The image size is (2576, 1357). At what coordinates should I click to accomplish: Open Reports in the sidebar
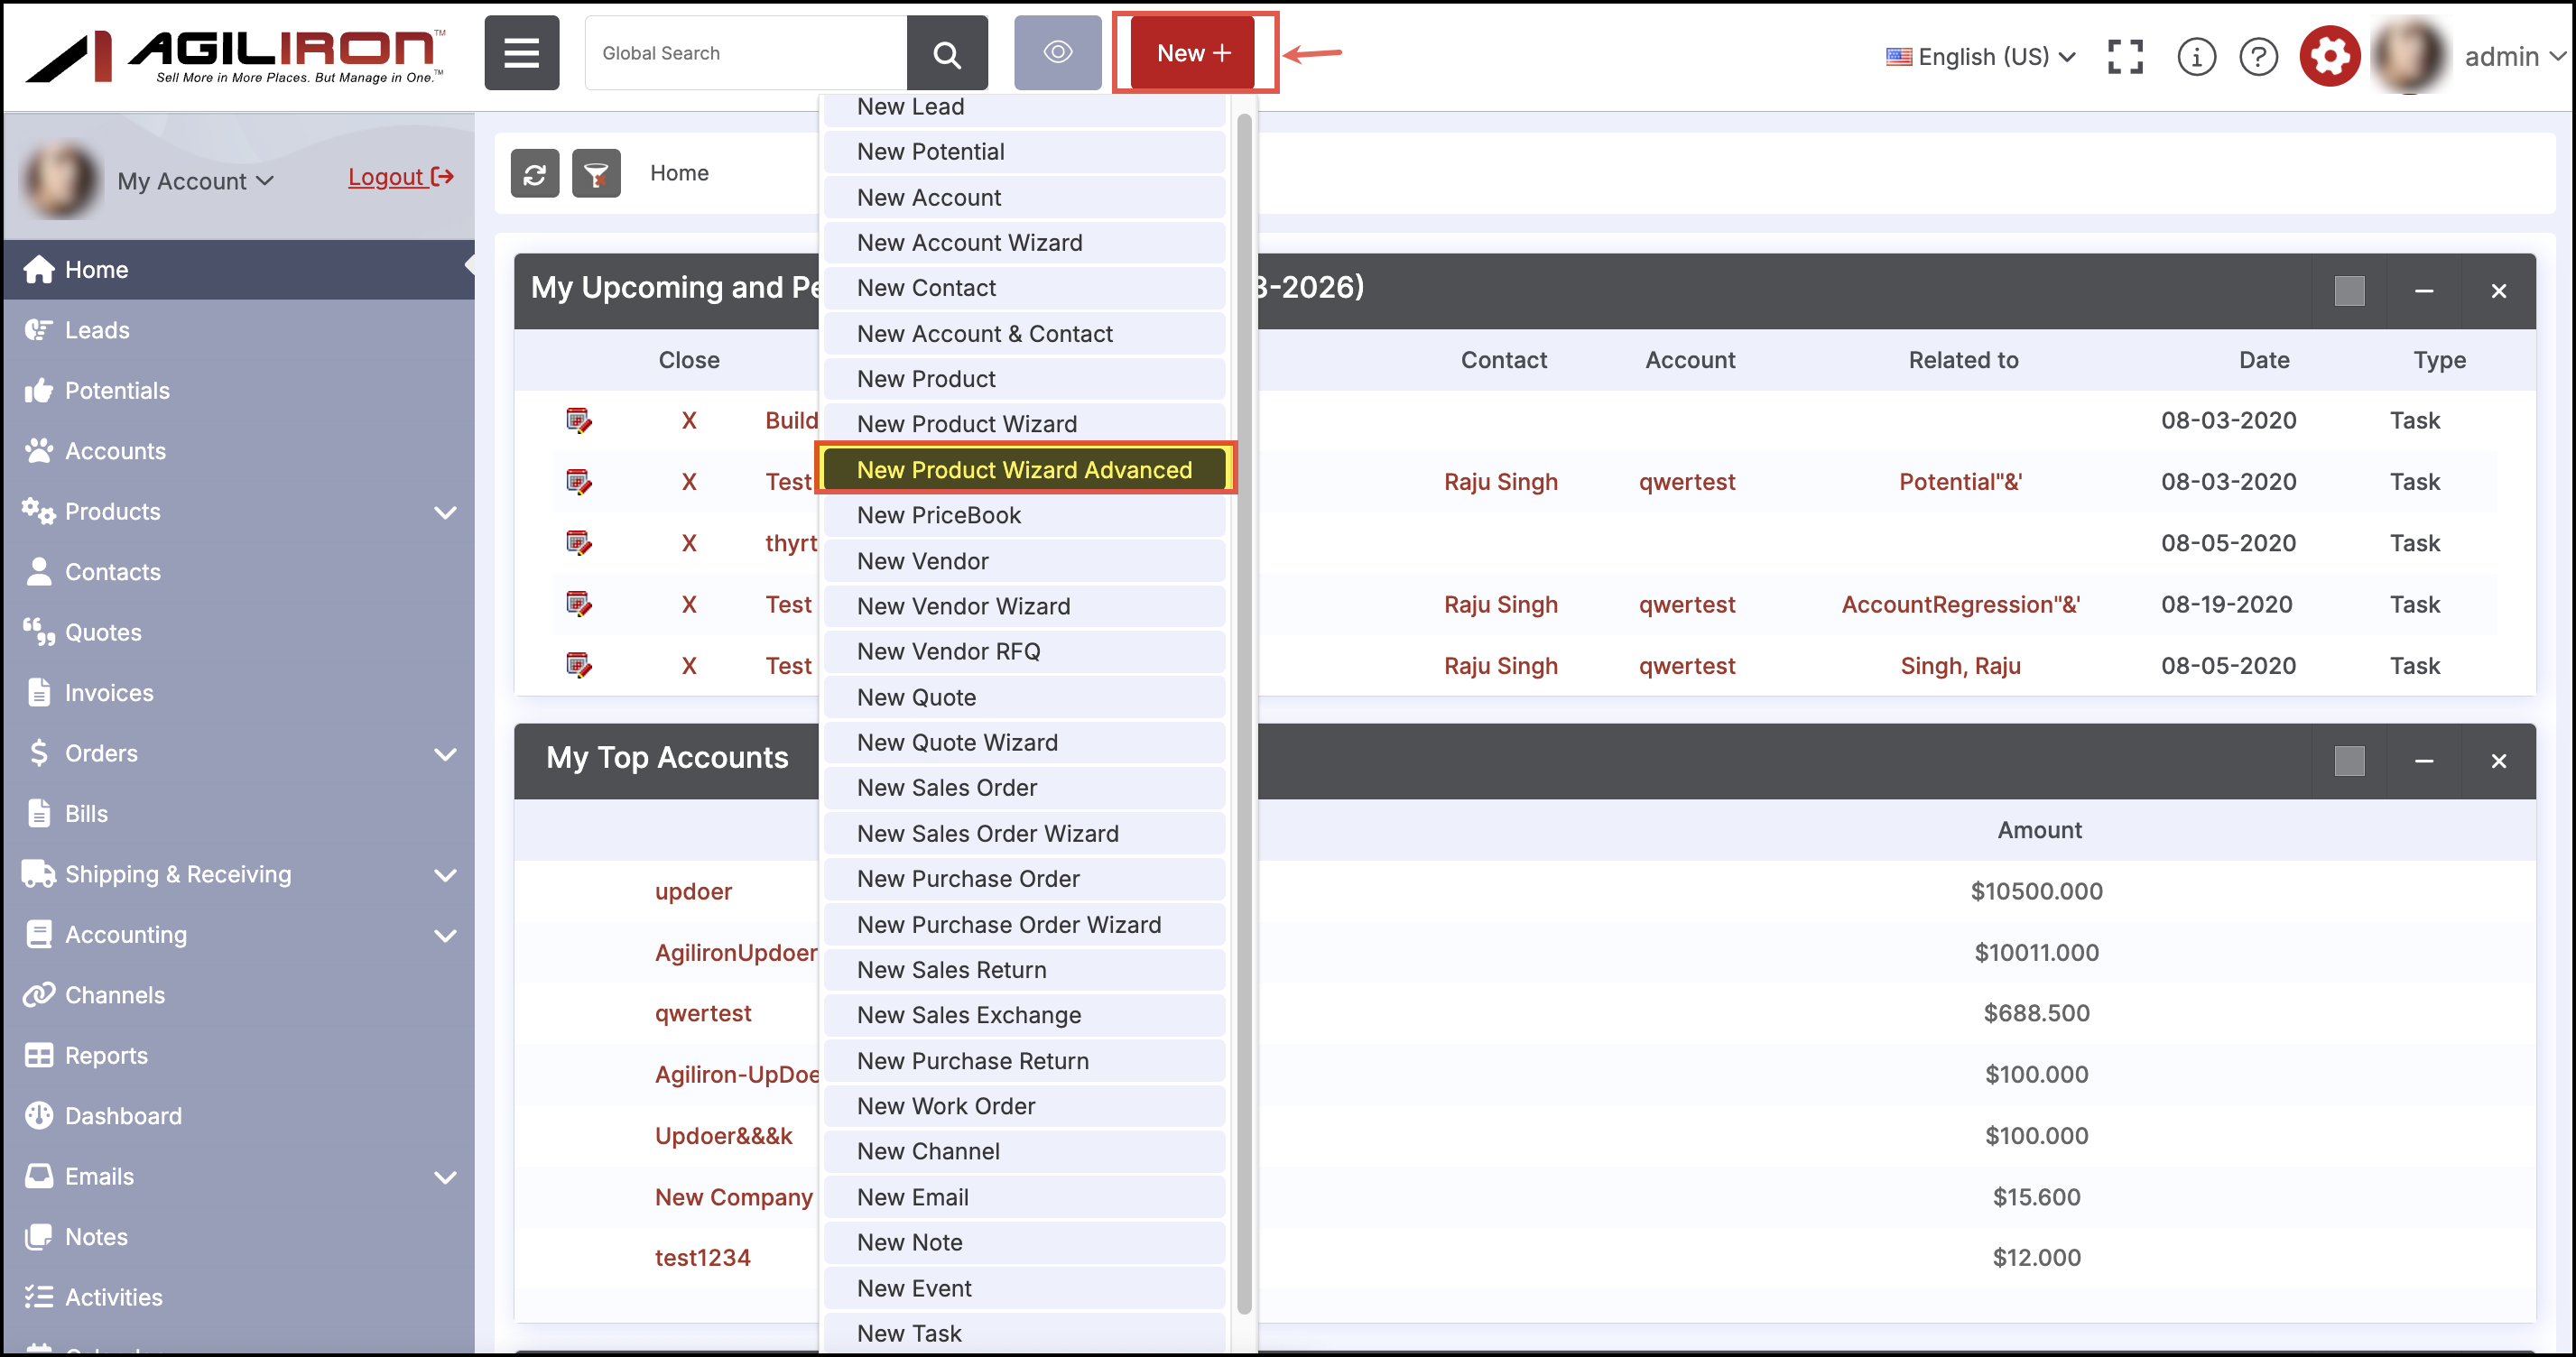pyautogui.click(x=238, y=1055)
